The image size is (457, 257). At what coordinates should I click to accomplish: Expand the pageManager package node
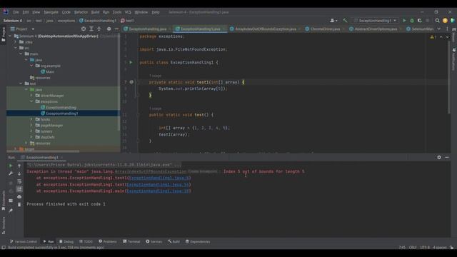[x=31, y=126]
